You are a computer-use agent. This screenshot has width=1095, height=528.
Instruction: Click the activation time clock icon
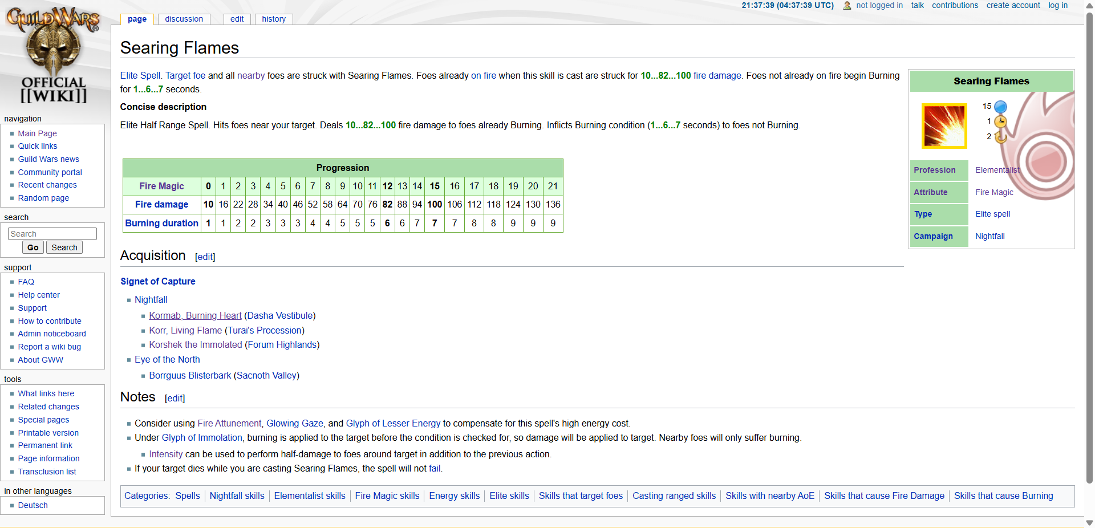(1000, 121)
